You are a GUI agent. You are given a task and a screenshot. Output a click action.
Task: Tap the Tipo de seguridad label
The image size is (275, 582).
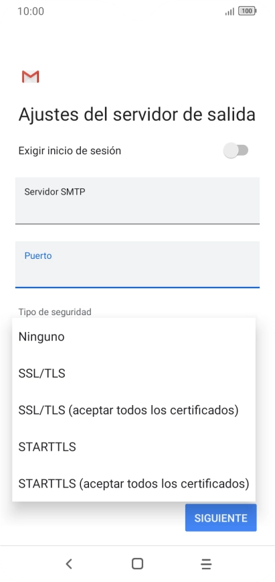55,312
